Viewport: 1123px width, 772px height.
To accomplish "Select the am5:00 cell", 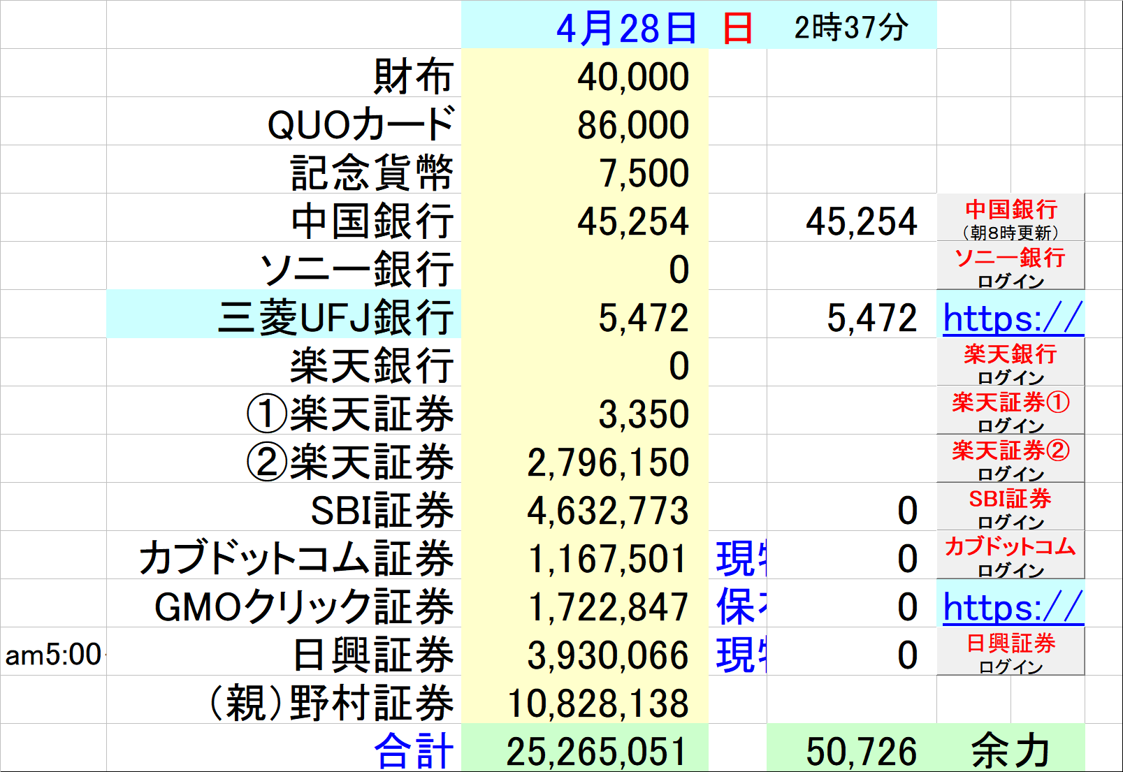I will pos(53,652).
